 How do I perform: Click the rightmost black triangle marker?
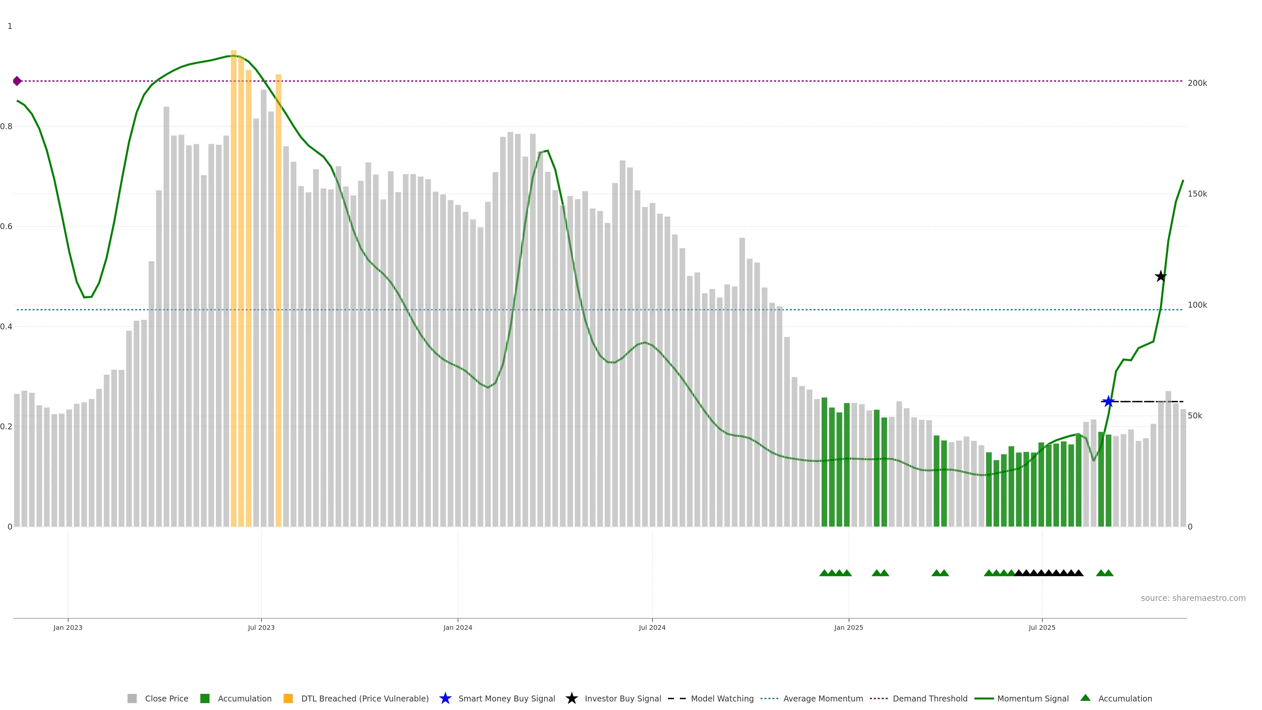coord(1078,573)
